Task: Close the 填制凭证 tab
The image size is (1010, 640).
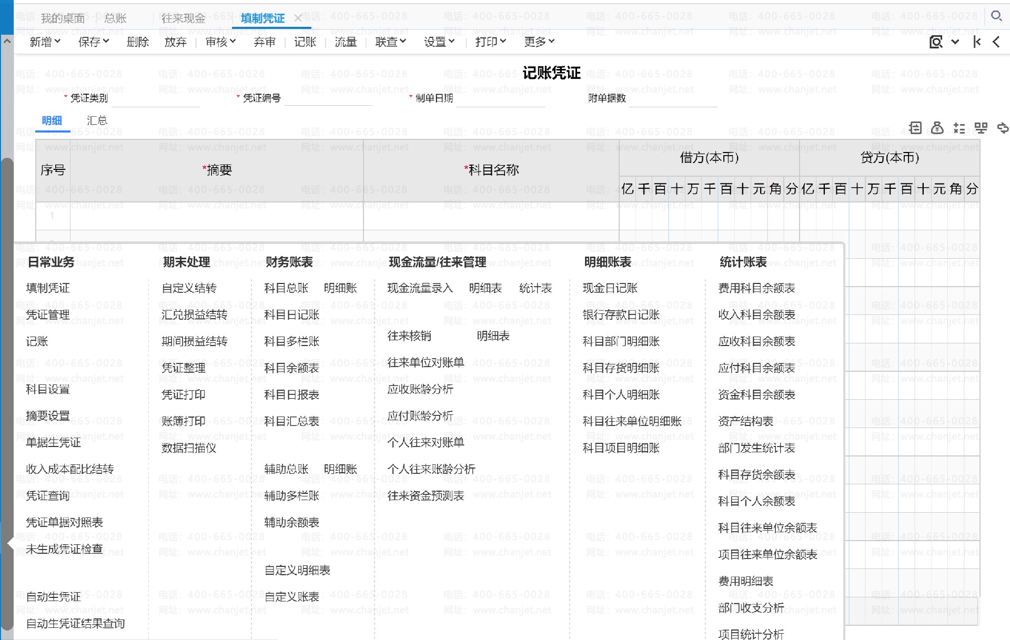Action: point(298,18)
